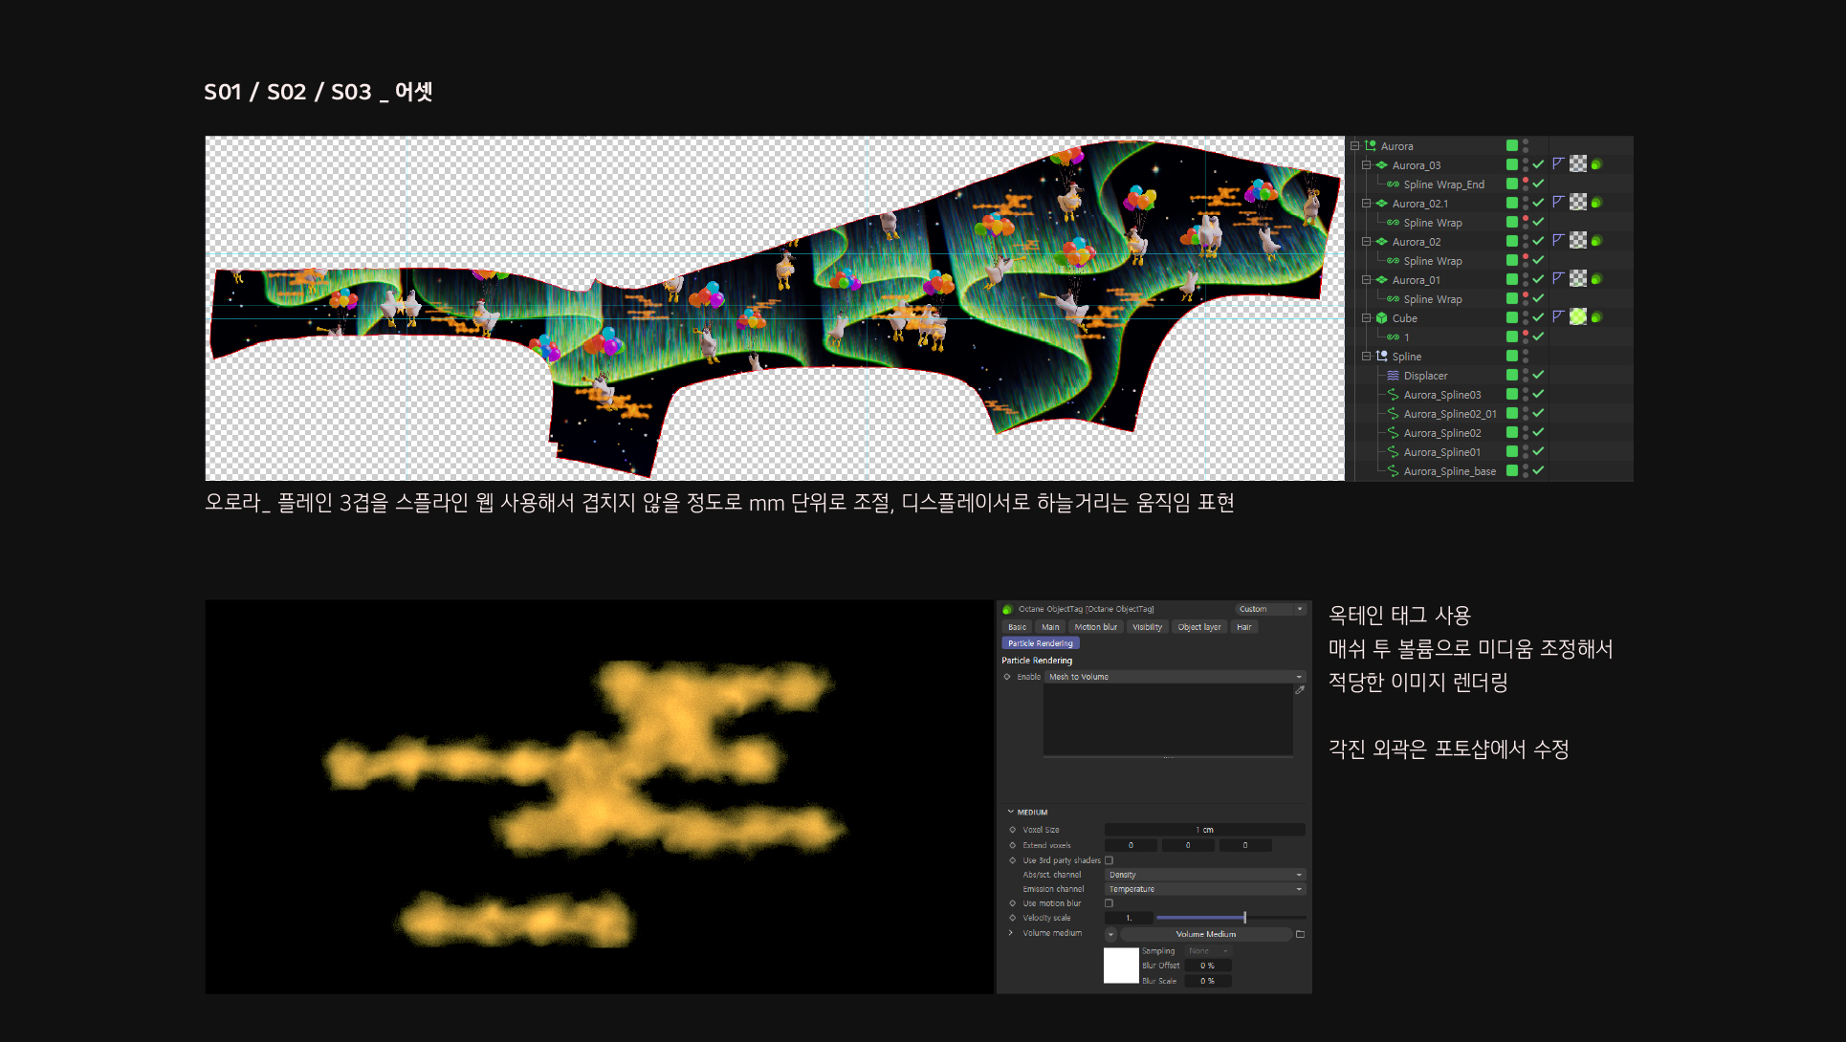1846x1042 pixels.
Task: Click the Volume Medium button
Action: pyautogui.click(x=1205, y=934)
